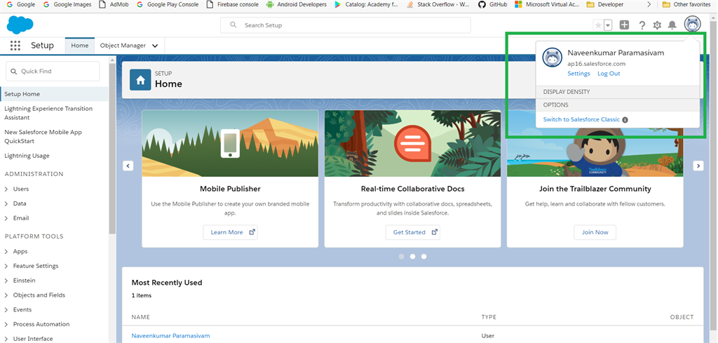718x343 pixels.
Task: Open the global actions plus icon
Action: tap(624, 25)
